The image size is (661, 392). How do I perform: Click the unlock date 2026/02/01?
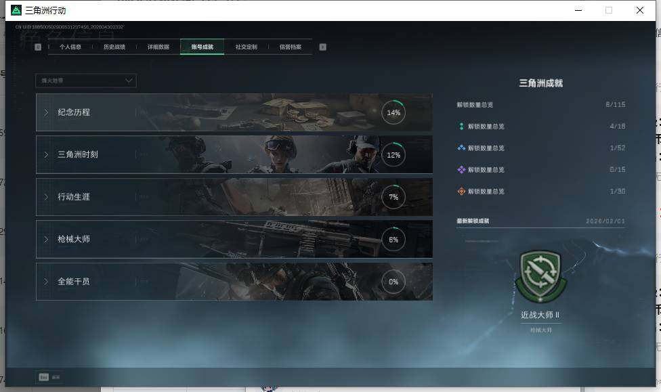click(x=605, y=221)
